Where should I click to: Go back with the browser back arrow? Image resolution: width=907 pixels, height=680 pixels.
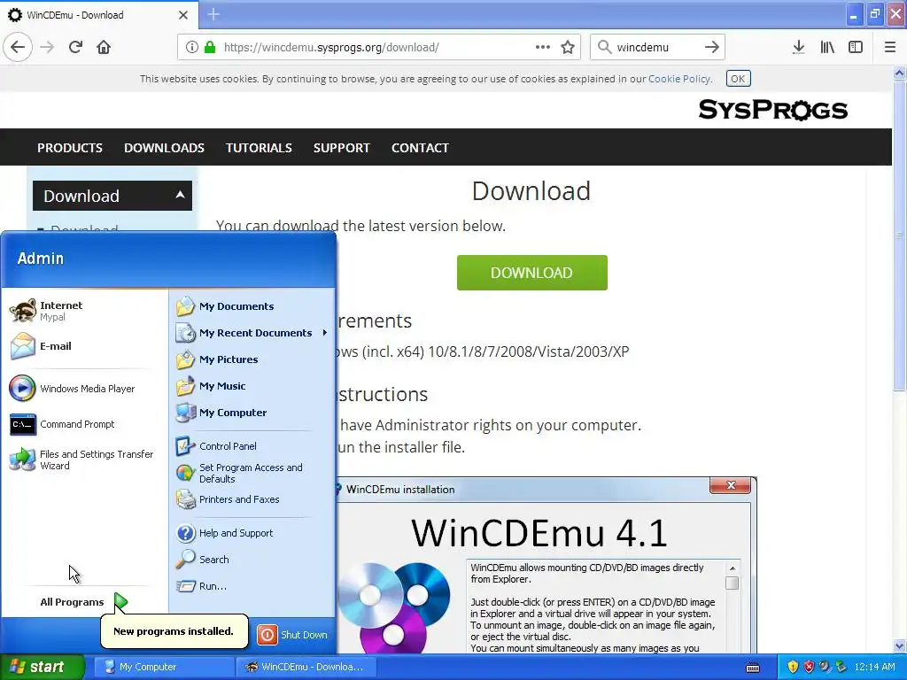click(18, 47)
